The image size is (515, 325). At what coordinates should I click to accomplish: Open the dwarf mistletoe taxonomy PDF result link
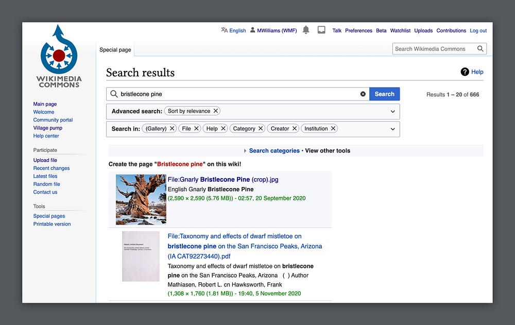245,246
